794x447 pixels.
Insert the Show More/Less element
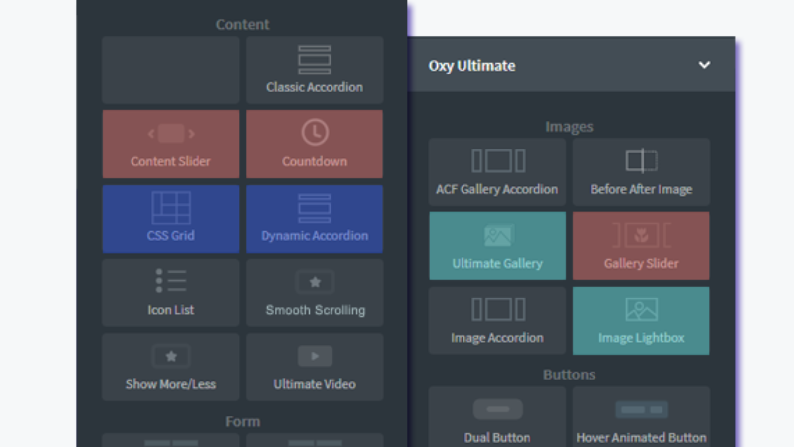(x=171, y=367)
